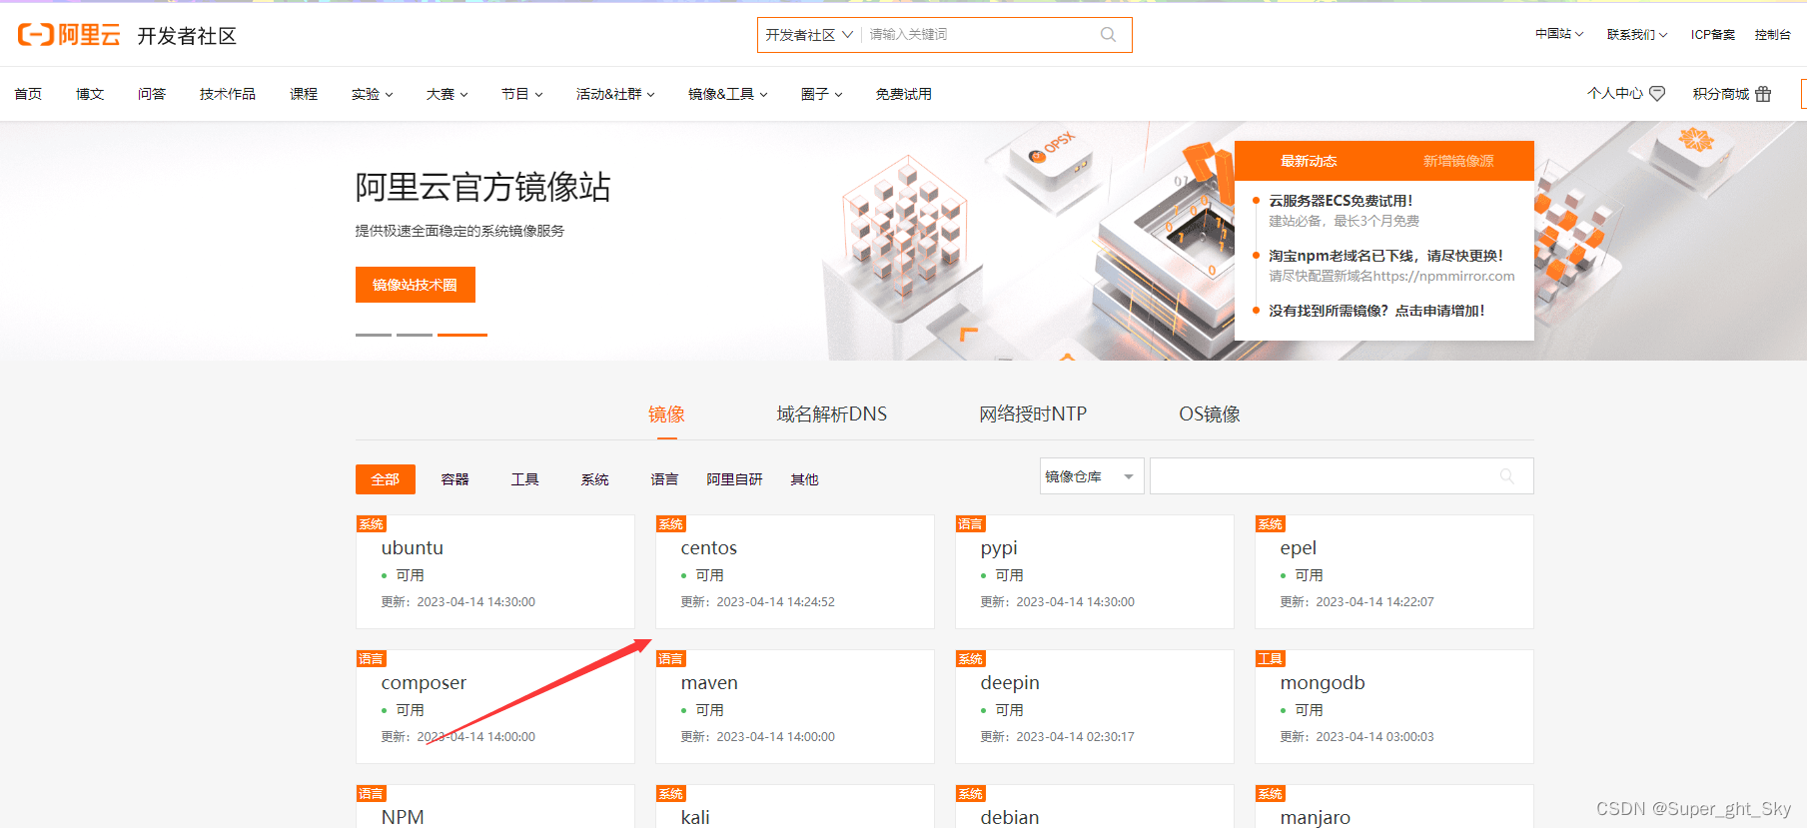1807x828 pixels.
Task: Expand the 中国站 region dropdown
Action: [1559, 34]
